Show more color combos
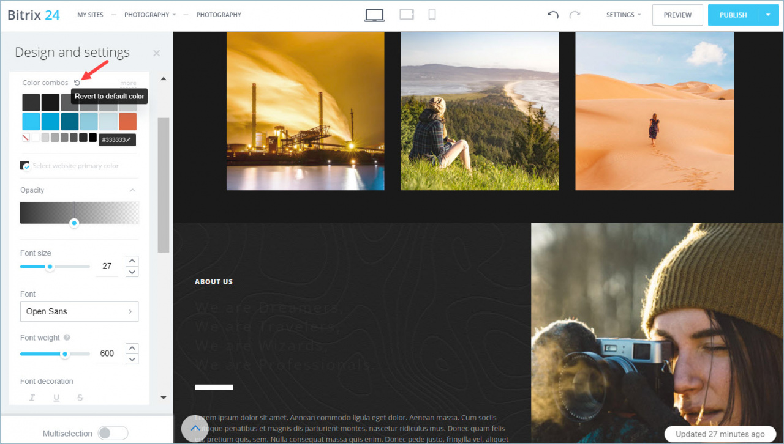 coord(128,83)
